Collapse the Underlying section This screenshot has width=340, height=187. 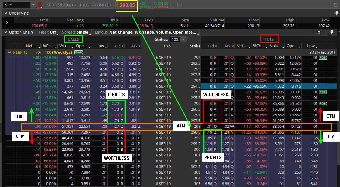tap(5, 13)
